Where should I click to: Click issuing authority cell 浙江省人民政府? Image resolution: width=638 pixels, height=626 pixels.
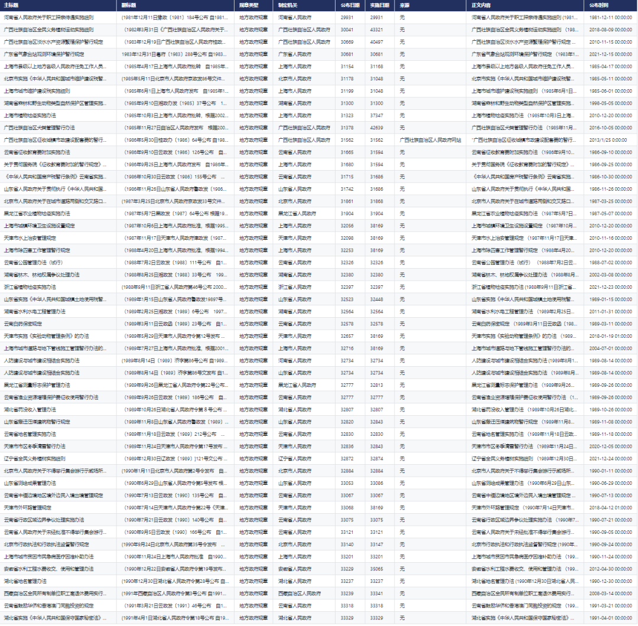pos(295,287)
